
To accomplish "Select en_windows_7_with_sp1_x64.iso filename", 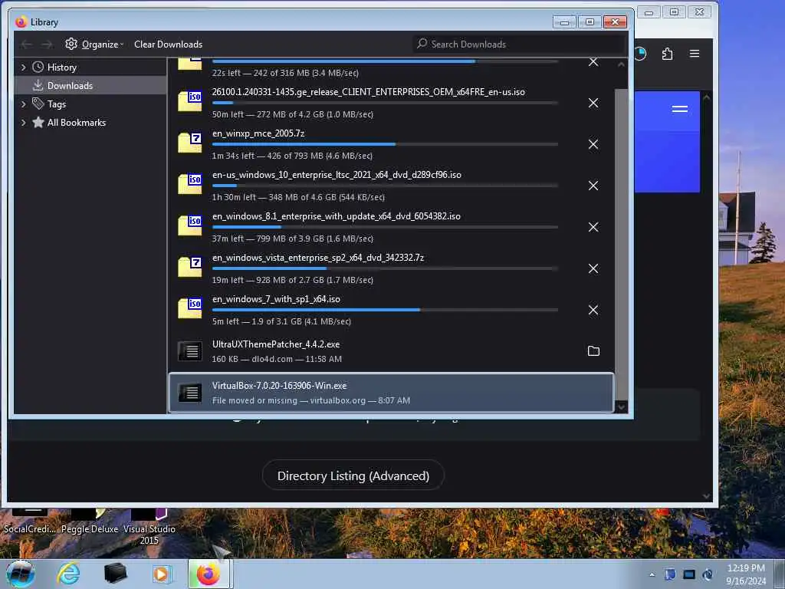I will [x=276, y=300].
